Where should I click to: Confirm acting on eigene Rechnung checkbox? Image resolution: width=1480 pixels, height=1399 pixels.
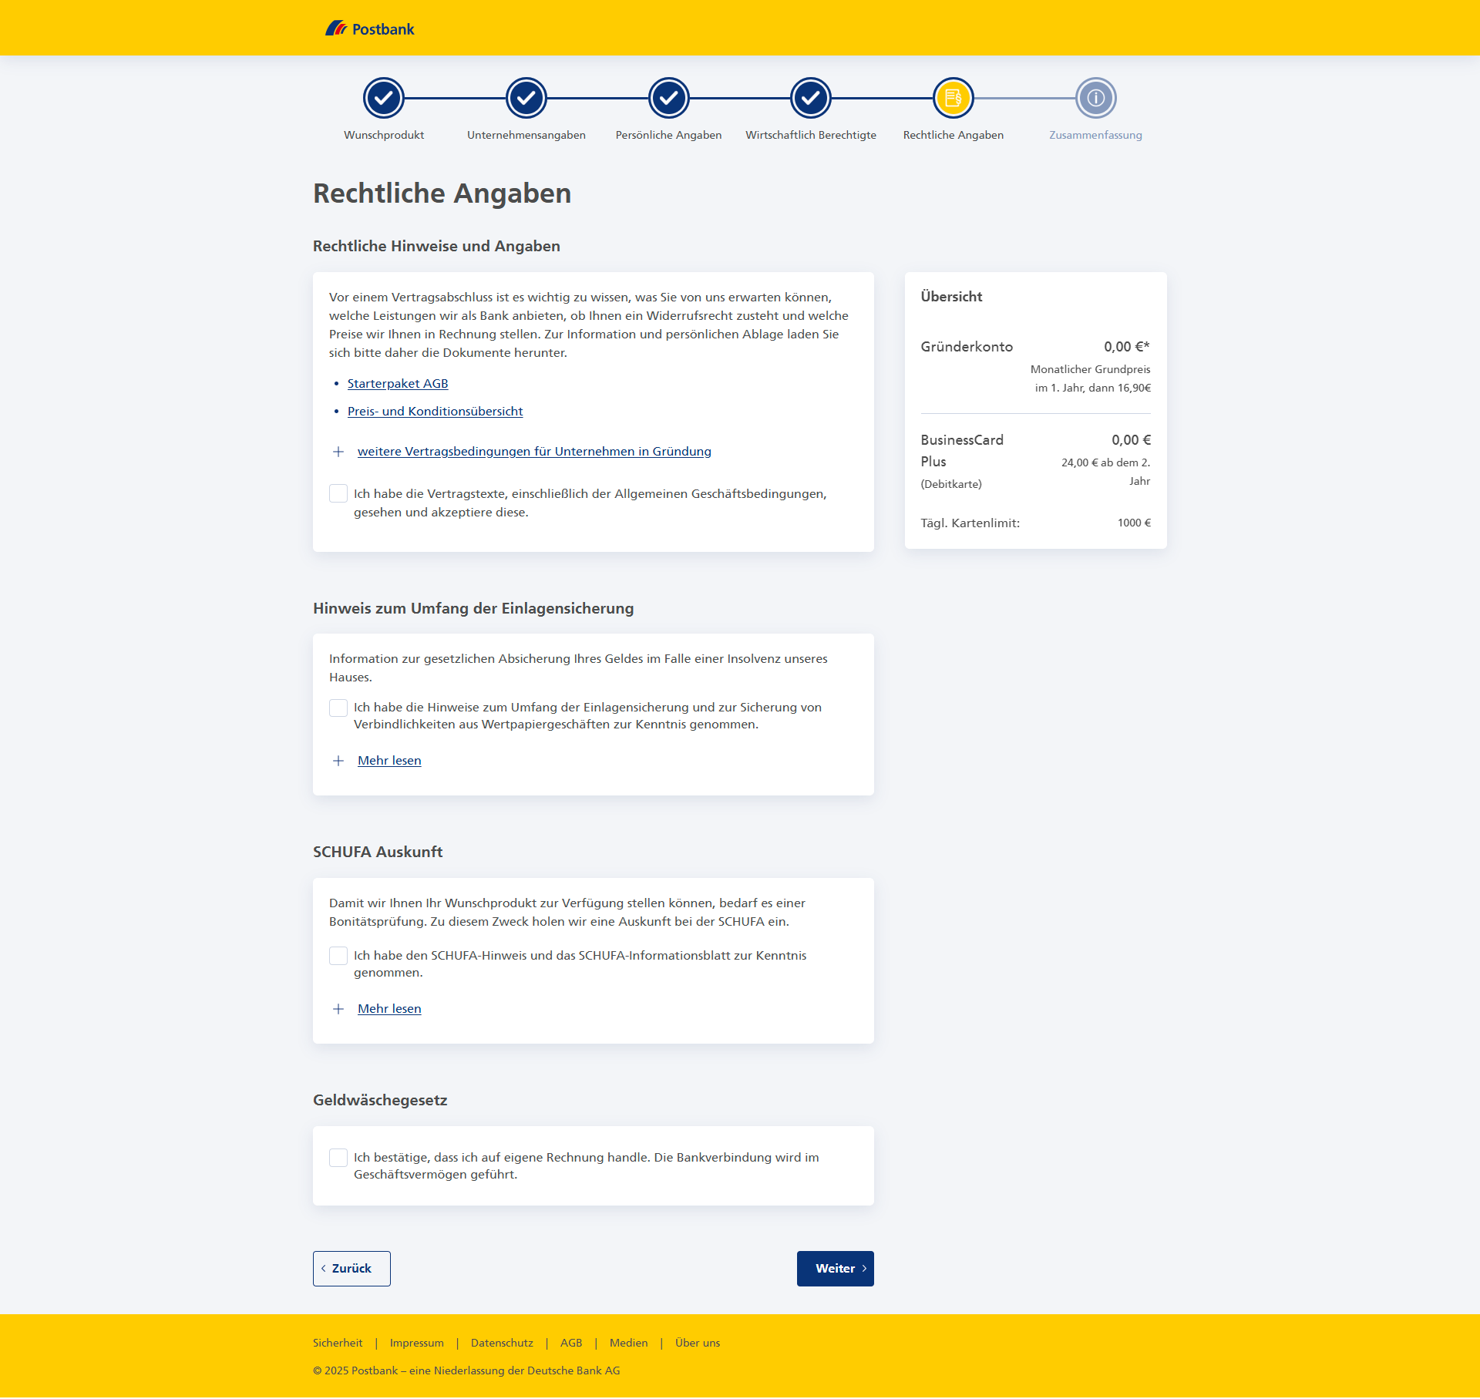point(338,1158)
